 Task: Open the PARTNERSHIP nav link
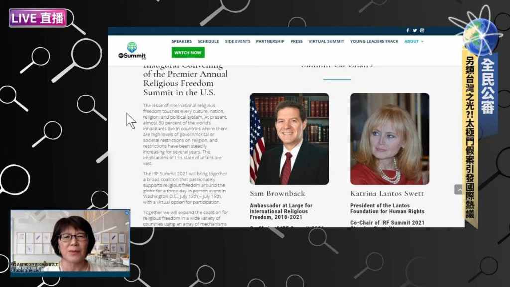coord(270,41)
